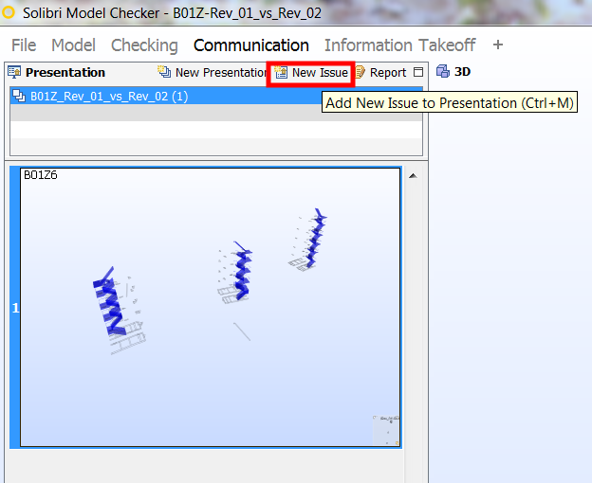Open the Information Takeoff tab
The image size is (592, 483).
399,45
